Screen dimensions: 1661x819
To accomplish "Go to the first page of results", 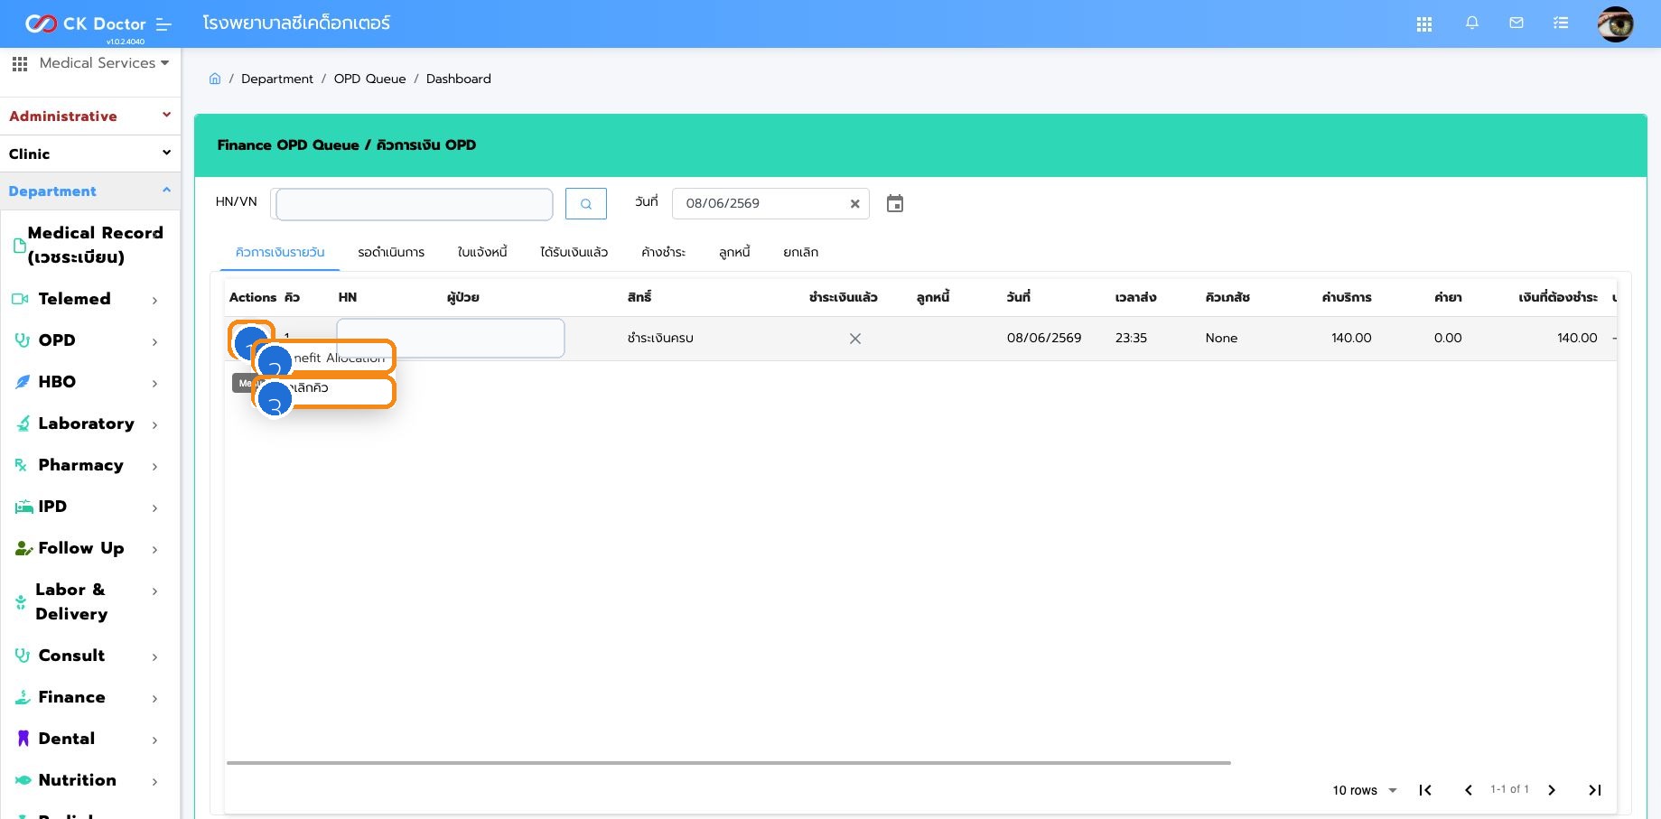I will (1425, 790).
